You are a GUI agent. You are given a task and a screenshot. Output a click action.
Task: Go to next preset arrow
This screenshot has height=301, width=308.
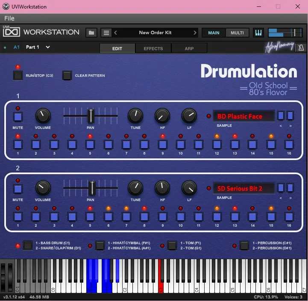[195, 32]
